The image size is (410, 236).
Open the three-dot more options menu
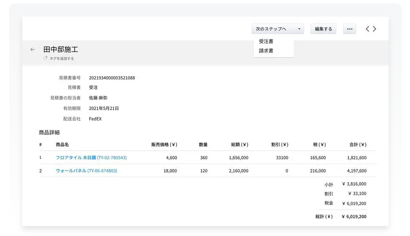click(x=349, y=29)
